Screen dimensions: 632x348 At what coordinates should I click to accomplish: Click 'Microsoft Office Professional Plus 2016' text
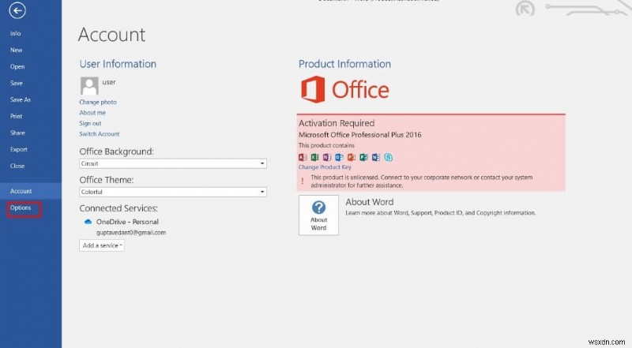click(x=360, y=135)
